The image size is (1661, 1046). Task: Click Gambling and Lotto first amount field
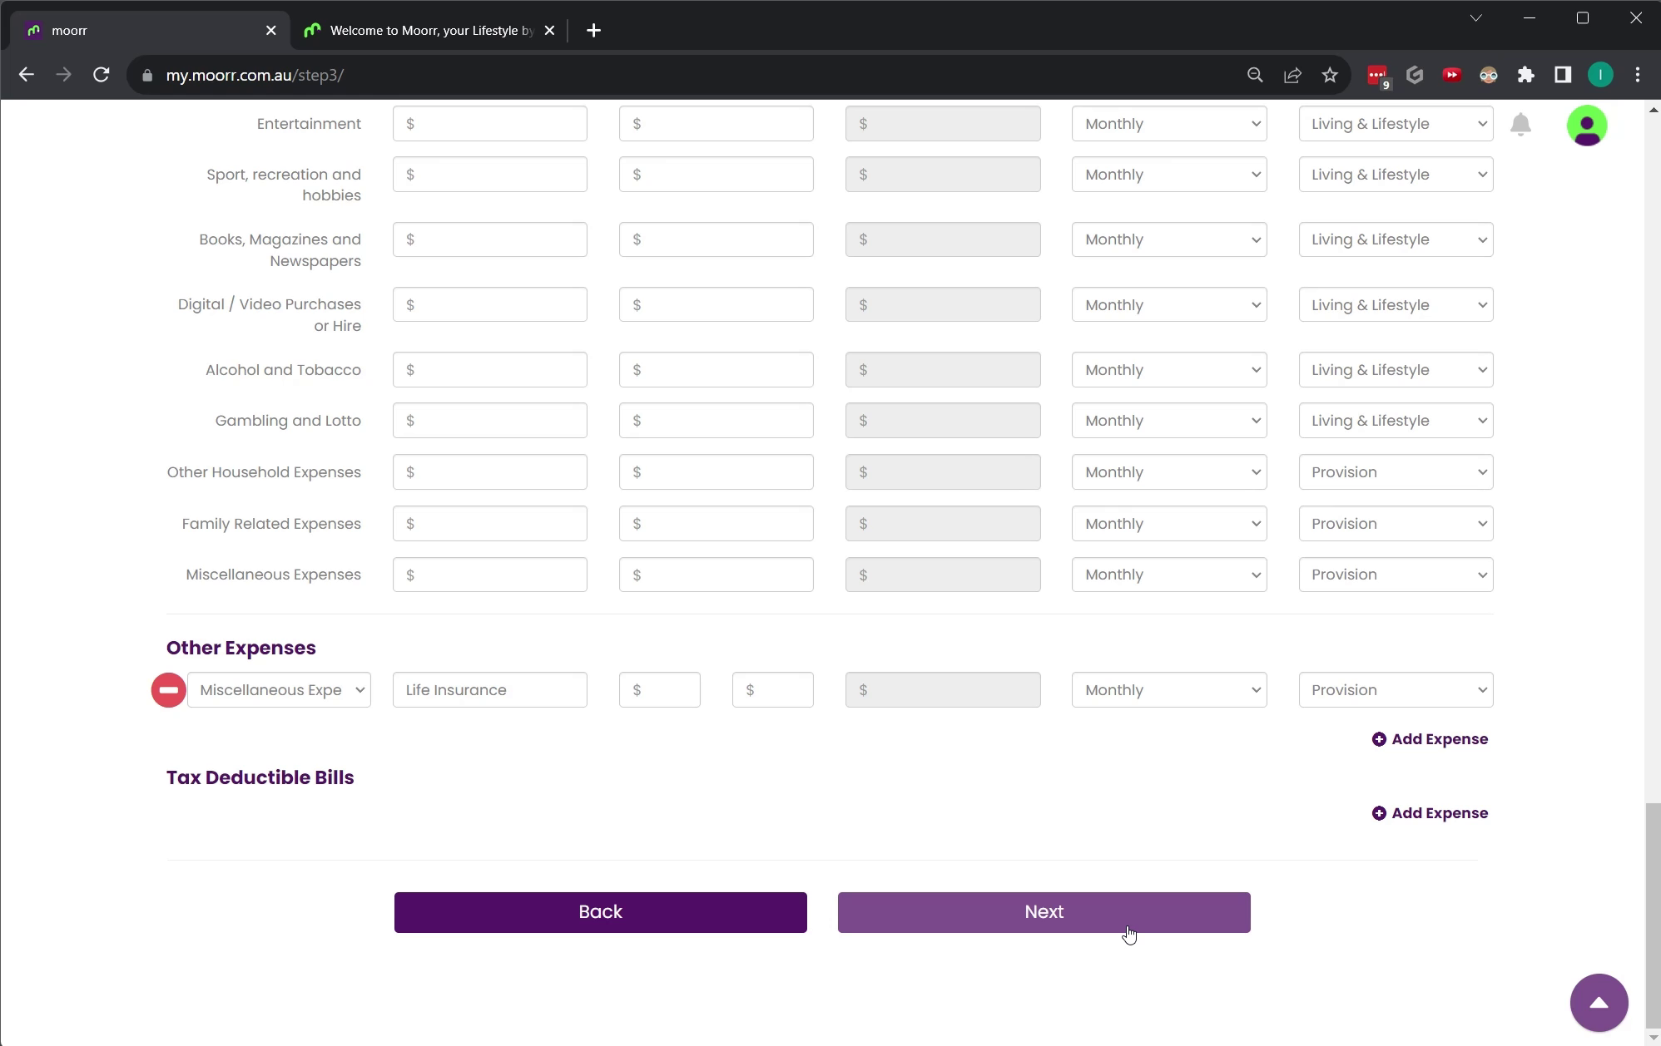pos(489,421)
